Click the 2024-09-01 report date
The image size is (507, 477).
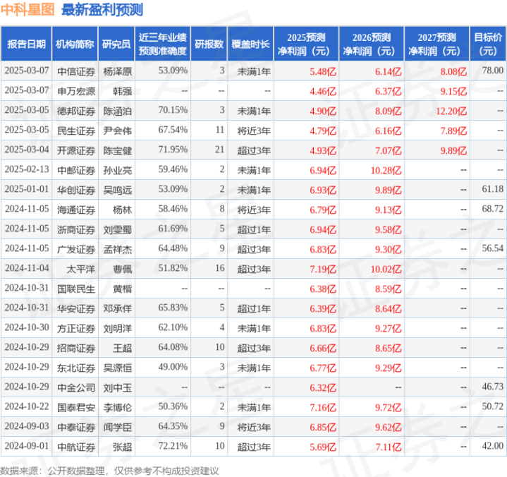pos(27,446)
